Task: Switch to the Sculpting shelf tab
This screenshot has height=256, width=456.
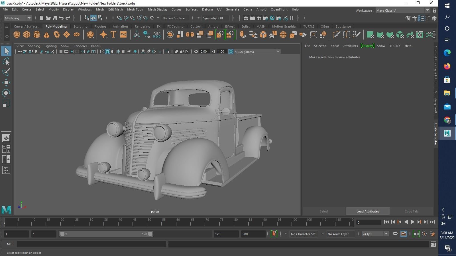Action: coord(80,26)
